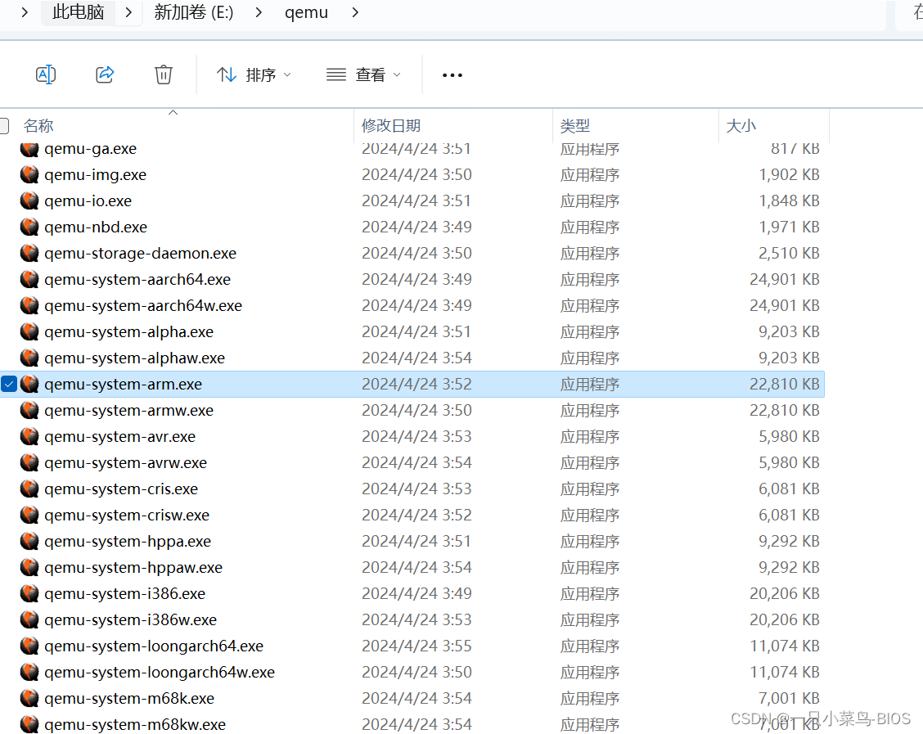Expand the chevron after 新加卷 (E:)
This screenshot has width=923, height=734.
(259, 12)
